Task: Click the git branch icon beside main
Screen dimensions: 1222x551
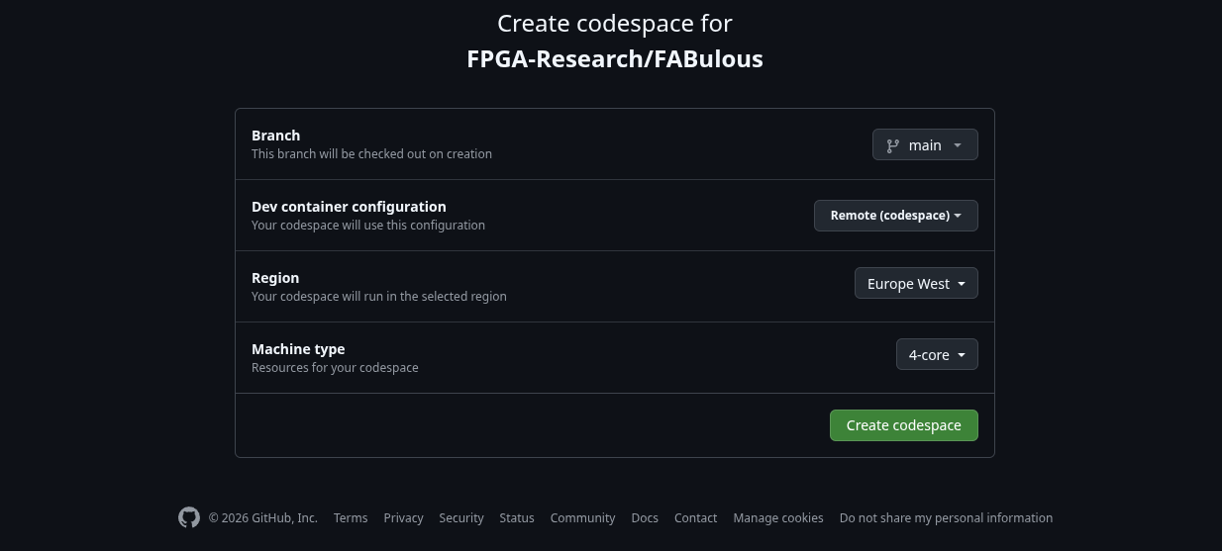Action: point(893,145)
